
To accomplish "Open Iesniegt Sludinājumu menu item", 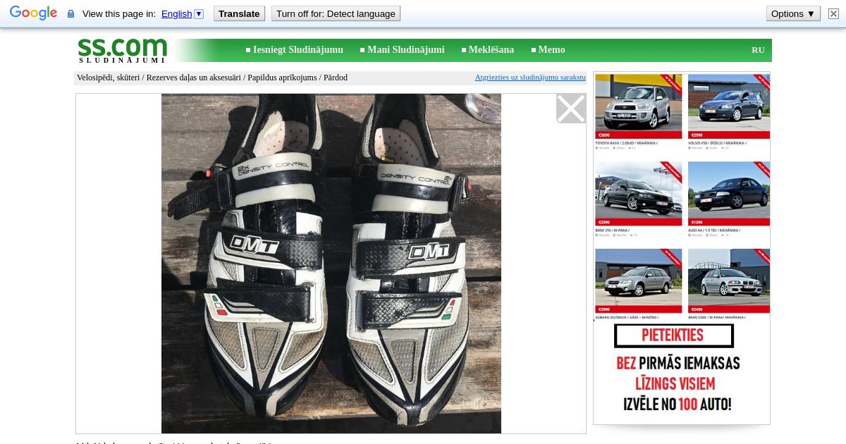I will 298,50.
